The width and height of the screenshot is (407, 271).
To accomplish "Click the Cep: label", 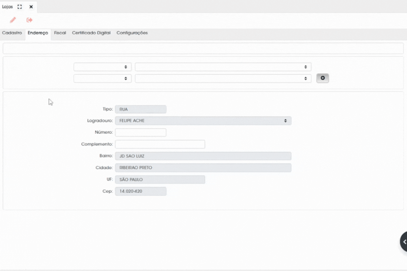I will (107, 191).
